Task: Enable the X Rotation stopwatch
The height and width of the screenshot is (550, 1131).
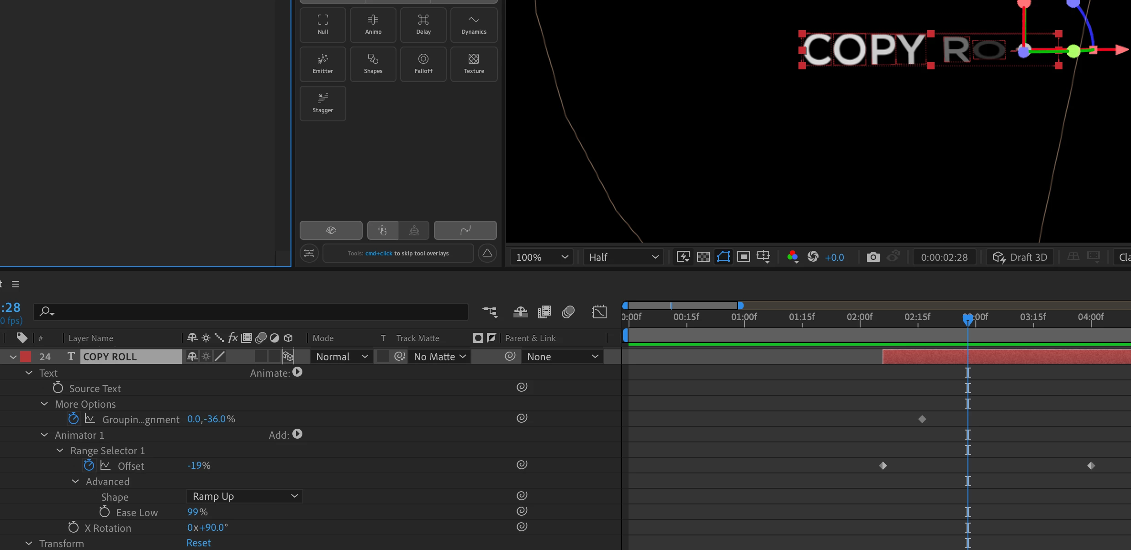Action: (x=73, y=527)
